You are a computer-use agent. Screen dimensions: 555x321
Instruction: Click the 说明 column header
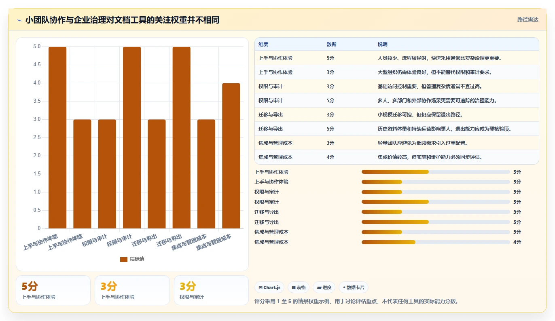[382, 44]
